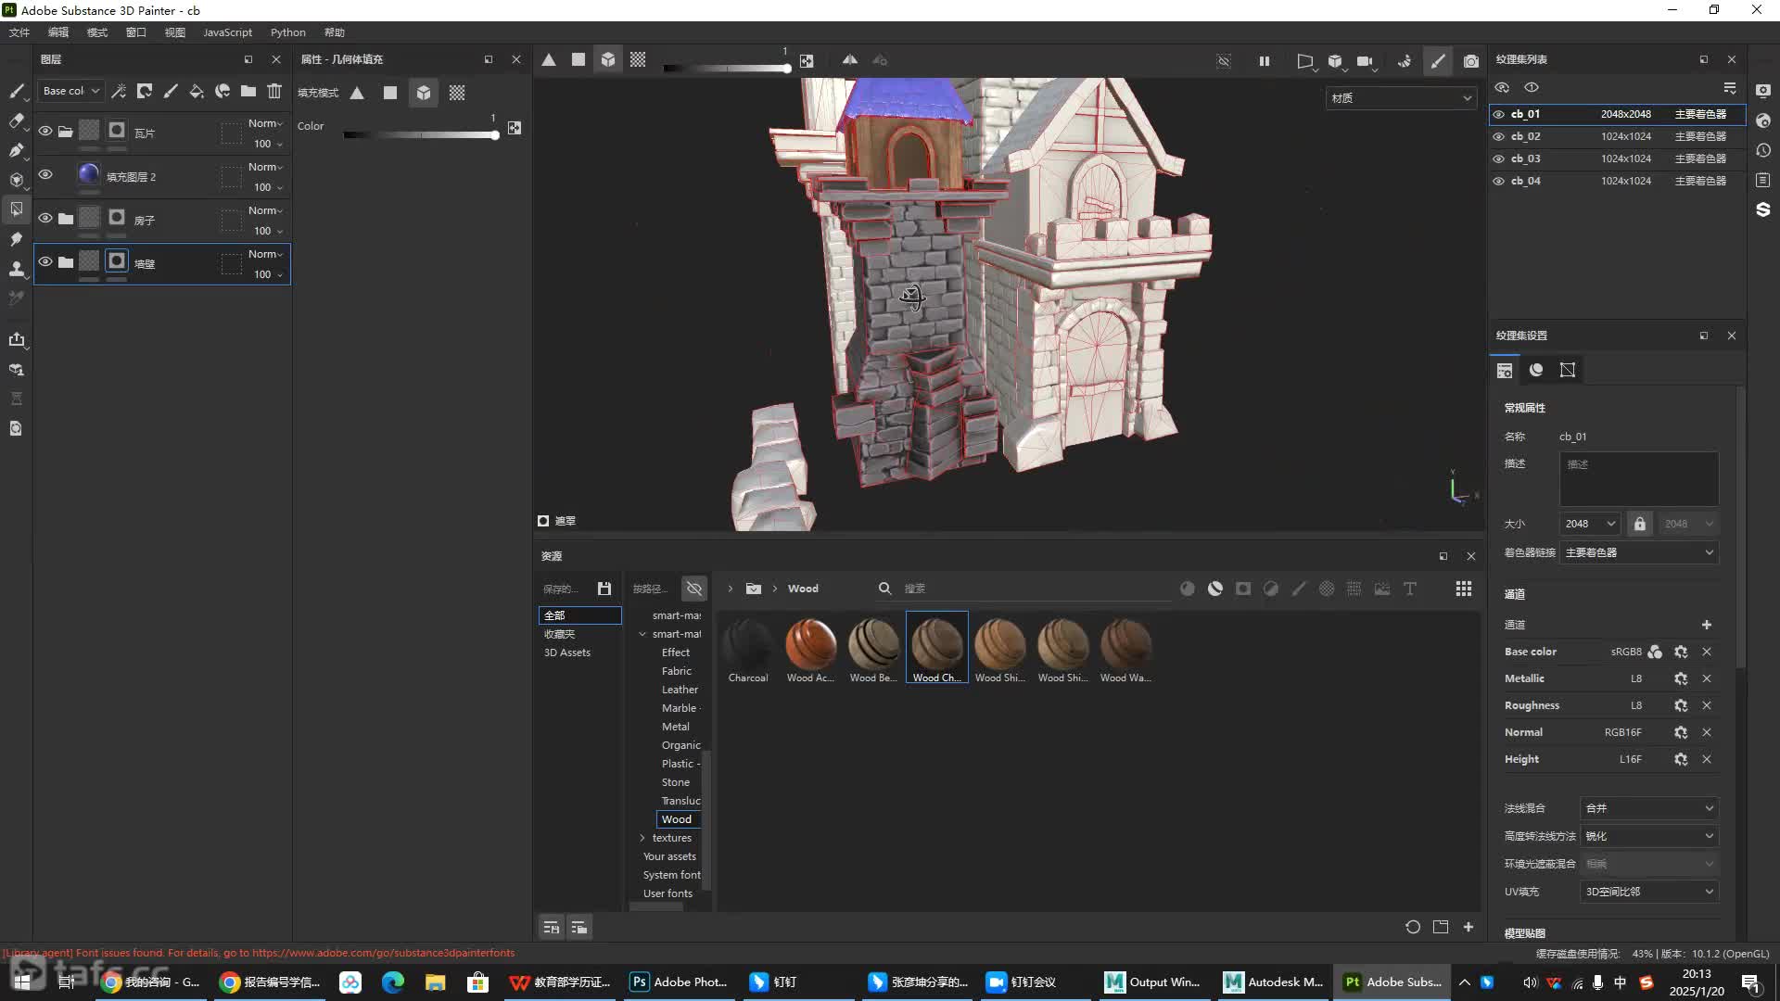
Task: Save the current asset search
Action: [x=604, y=589]
